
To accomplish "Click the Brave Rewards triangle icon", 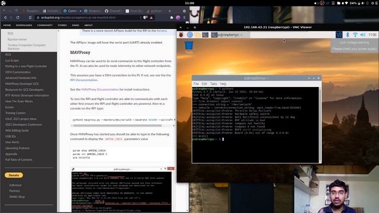I will 152,18.
